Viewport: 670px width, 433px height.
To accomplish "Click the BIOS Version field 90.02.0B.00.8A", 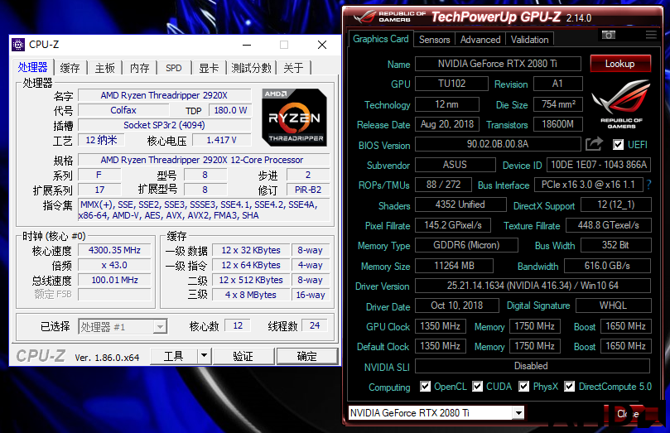I will click(x=498, y=144).
